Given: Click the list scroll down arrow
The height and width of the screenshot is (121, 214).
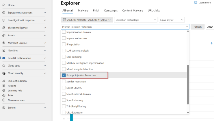Looking at the screenshot, I should 188,113.
